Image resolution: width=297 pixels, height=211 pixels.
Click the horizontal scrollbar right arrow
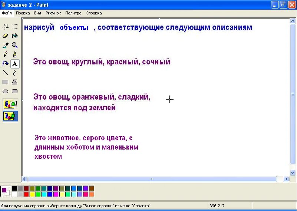click(286, 179)
